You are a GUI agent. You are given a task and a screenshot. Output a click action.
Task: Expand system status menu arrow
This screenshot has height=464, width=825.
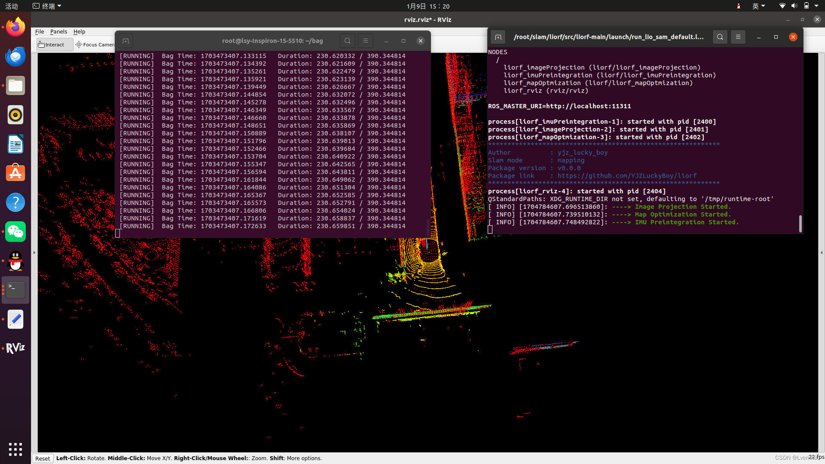pyautogui.click(x=816, y=6)
